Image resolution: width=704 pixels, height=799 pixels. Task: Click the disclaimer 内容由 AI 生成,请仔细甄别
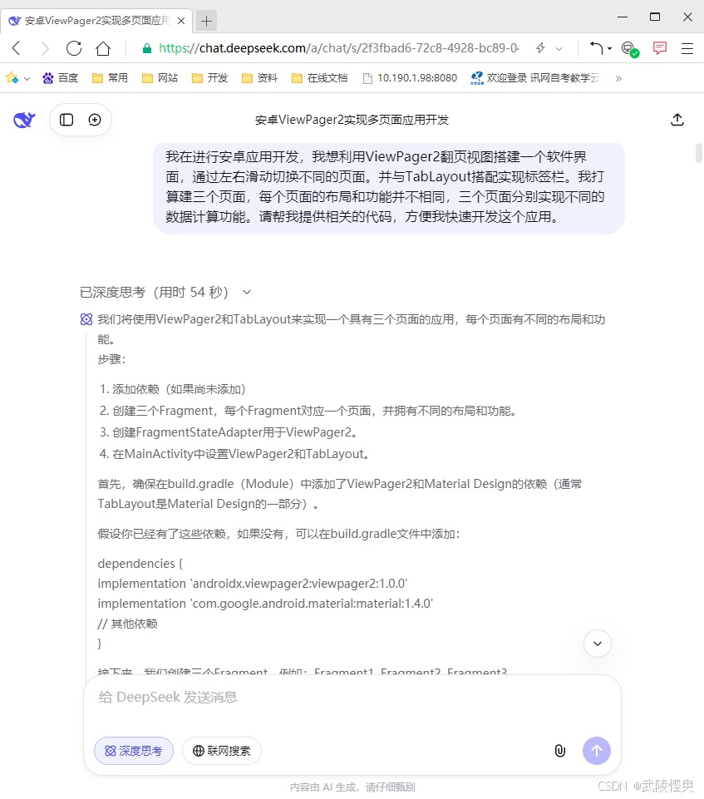(352, 787)
